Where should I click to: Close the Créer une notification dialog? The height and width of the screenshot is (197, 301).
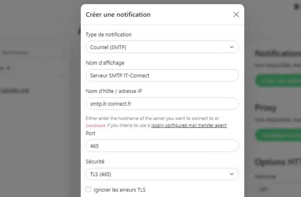[236, 15]
